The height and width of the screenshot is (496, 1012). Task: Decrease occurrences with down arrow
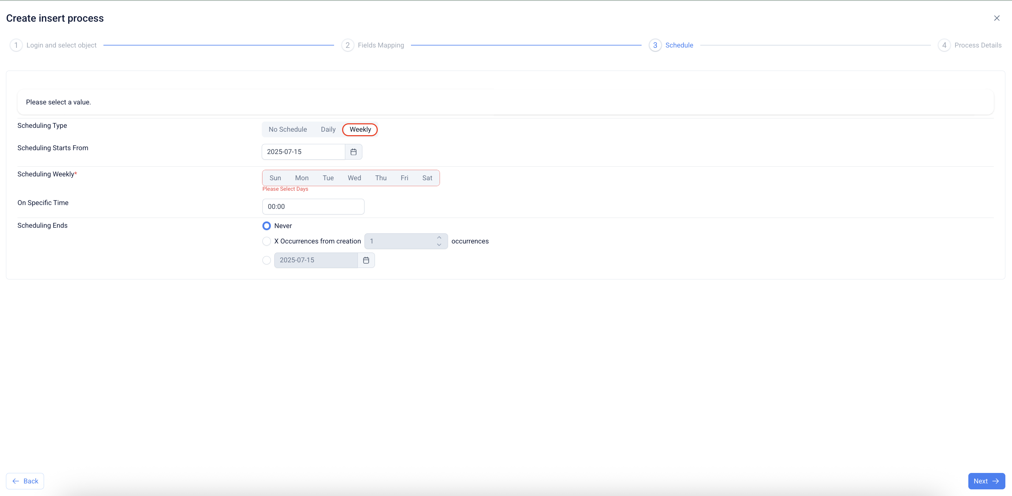pos(439,245)
